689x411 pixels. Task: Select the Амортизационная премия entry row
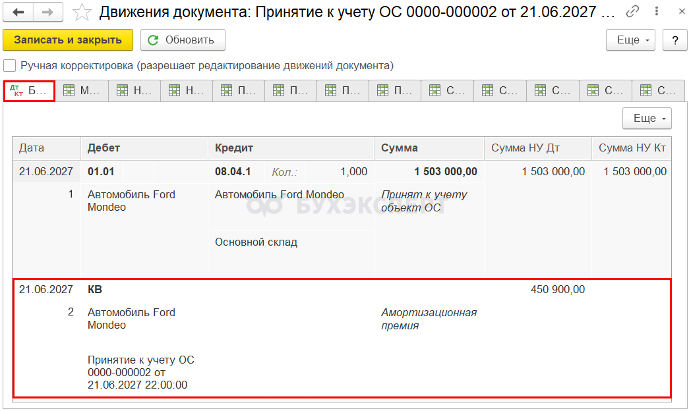click(342, 339)
